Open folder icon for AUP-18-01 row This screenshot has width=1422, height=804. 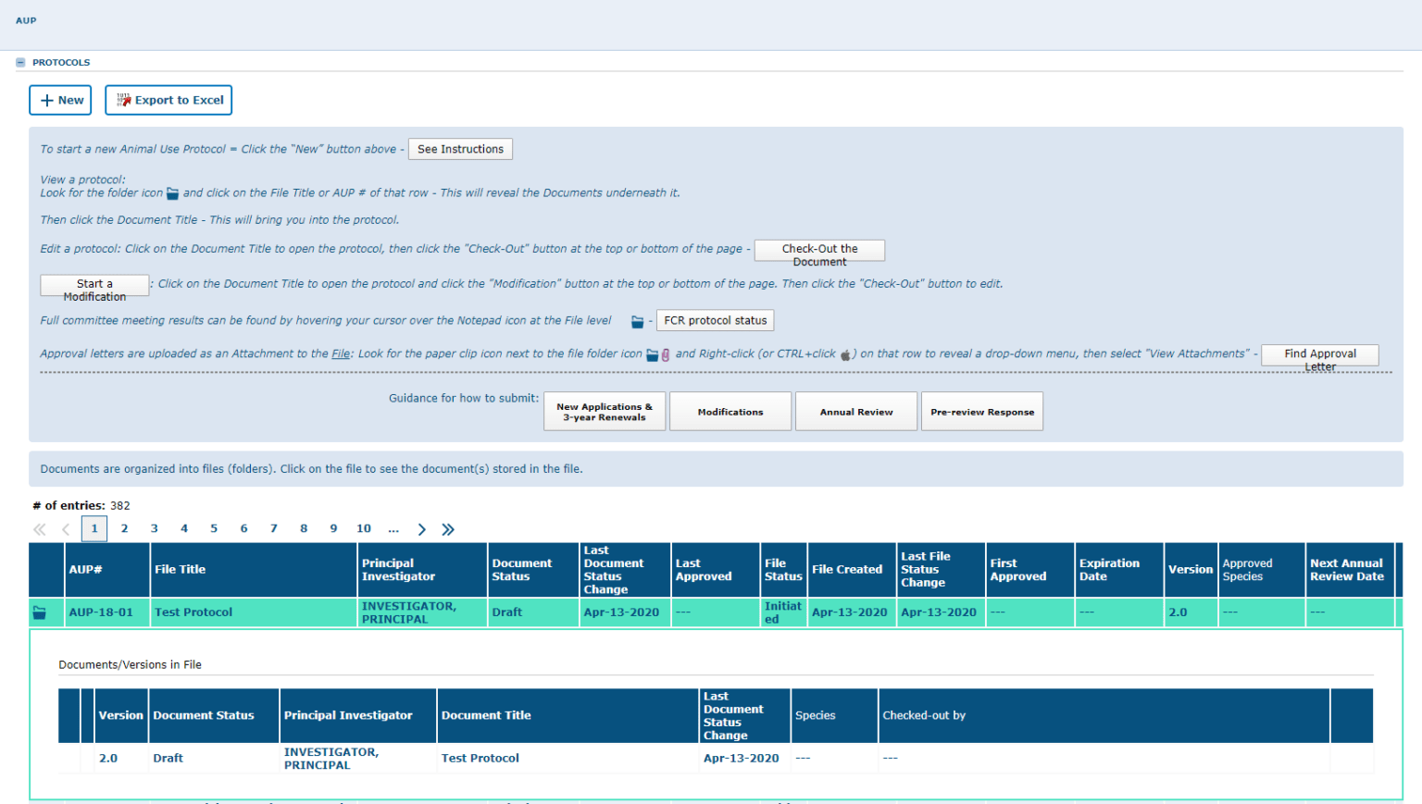(x=40, y=612)
